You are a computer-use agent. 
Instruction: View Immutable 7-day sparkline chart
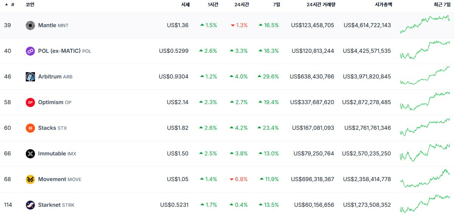[x=425, y=152]
